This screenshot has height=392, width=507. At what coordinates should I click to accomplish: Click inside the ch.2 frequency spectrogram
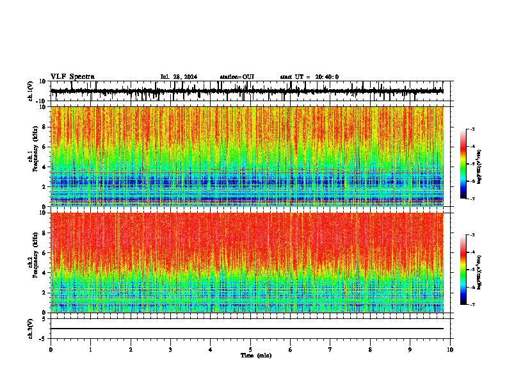click(x=246, y=263)
